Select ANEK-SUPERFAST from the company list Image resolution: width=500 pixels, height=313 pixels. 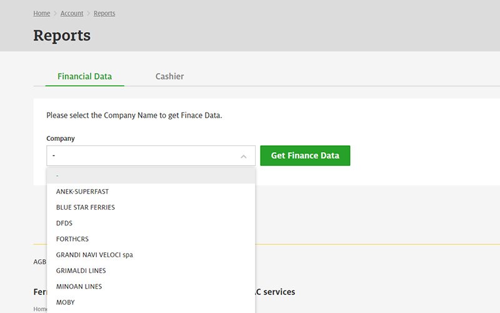(82, 192)
